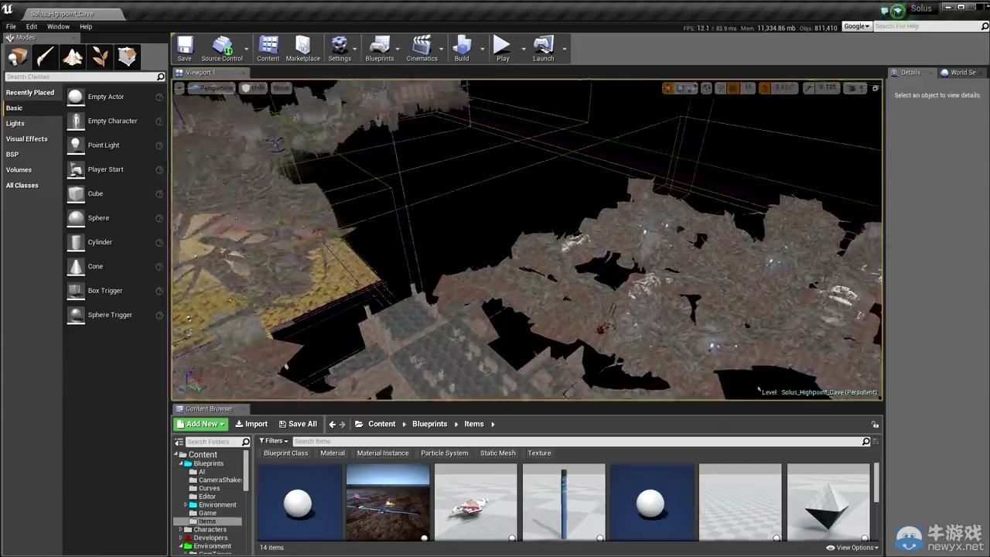Toggle viewport scale snapping
Screen dimensions: 990x557
tap(809, 88)
